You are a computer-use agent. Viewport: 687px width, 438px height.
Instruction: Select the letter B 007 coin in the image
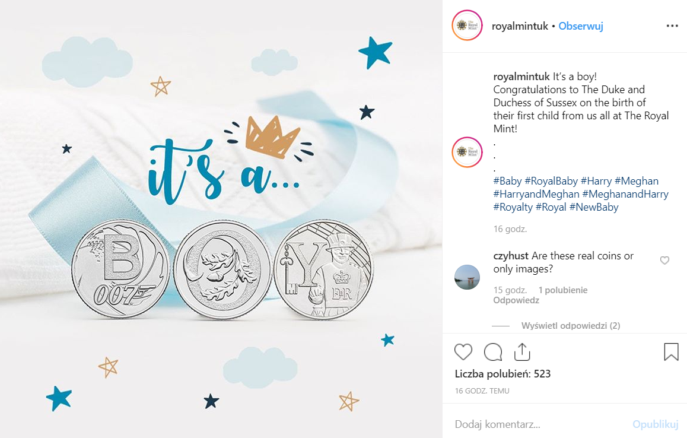click(x=121, y=269)
